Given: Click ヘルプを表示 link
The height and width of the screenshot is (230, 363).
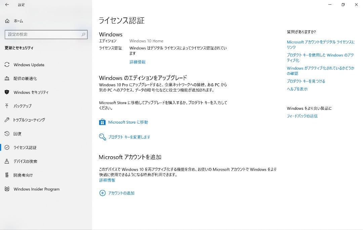Looking at the screenshot, I should (297, 89).
